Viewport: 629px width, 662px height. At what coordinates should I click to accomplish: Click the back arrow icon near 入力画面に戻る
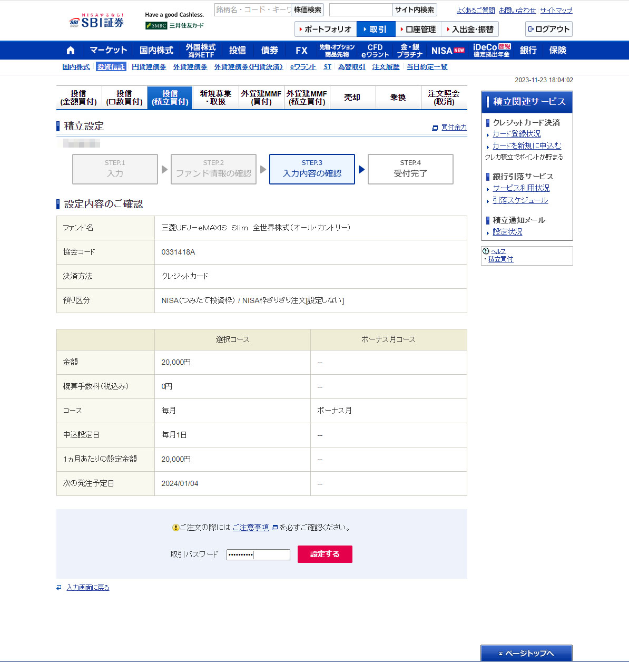pos(59,588)
